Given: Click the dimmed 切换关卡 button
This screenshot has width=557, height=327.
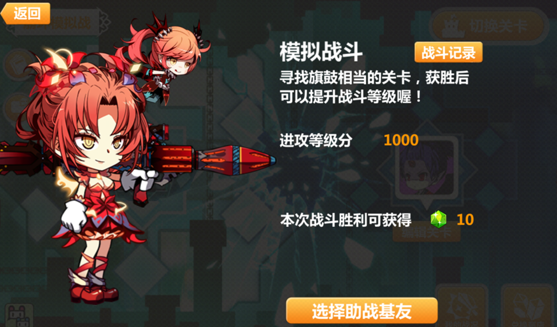Looking at the screenshot, I should point(488,26).
